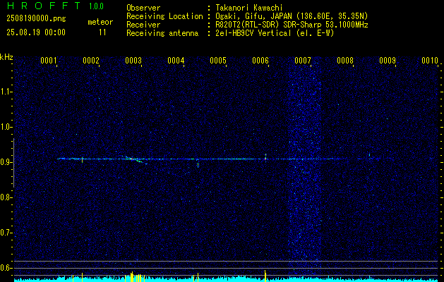Viewport: 444px width, 282px height.
Task: Click the vertical gray range bar beside 0.9 kHz
Action: point(13,163)
